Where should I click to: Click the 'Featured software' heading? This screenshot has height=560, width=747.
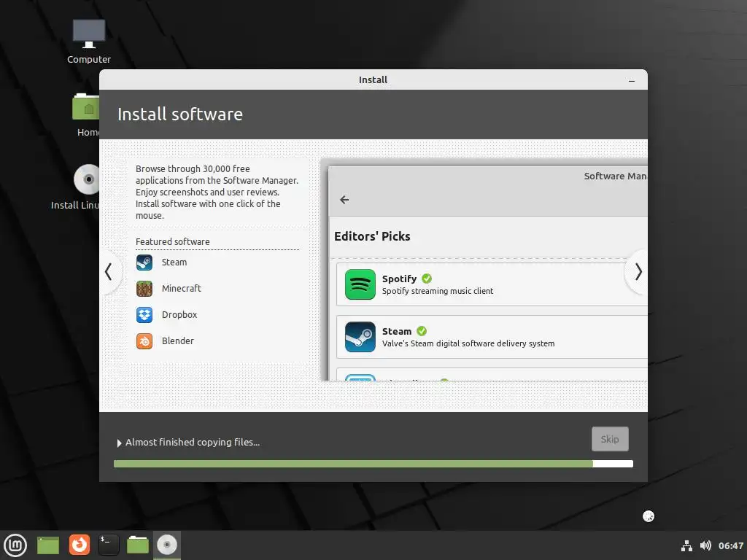[x=172, y=242]
